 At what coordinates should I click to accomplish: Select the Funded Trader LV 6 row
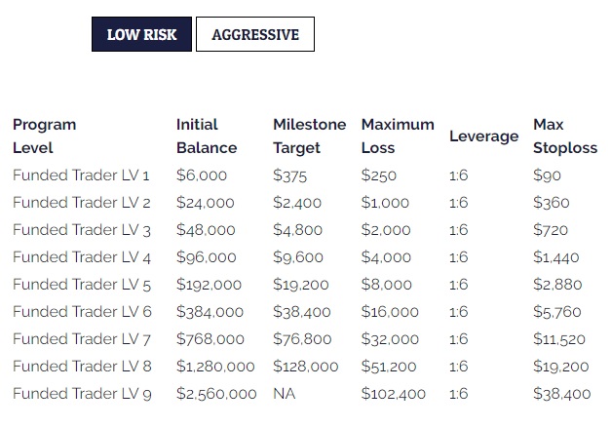tap(81, 312)
